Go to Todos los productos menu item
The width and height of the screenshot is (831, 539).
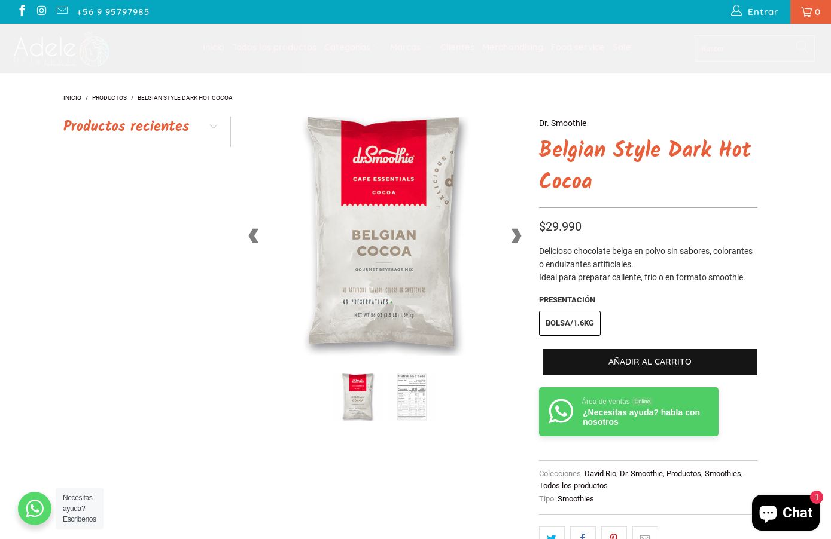(274, 47)
